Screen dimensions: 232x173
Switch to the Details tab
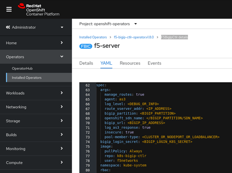(x=86, y=63)
